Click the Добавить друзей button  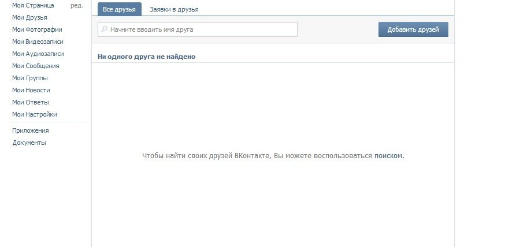click(413, 29)
